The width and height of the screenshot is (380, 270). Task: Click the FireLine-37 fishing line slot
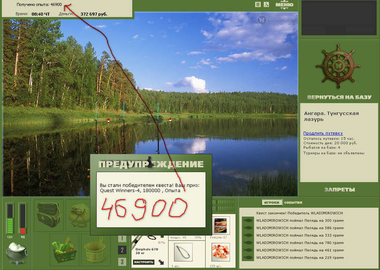(220, 225)
